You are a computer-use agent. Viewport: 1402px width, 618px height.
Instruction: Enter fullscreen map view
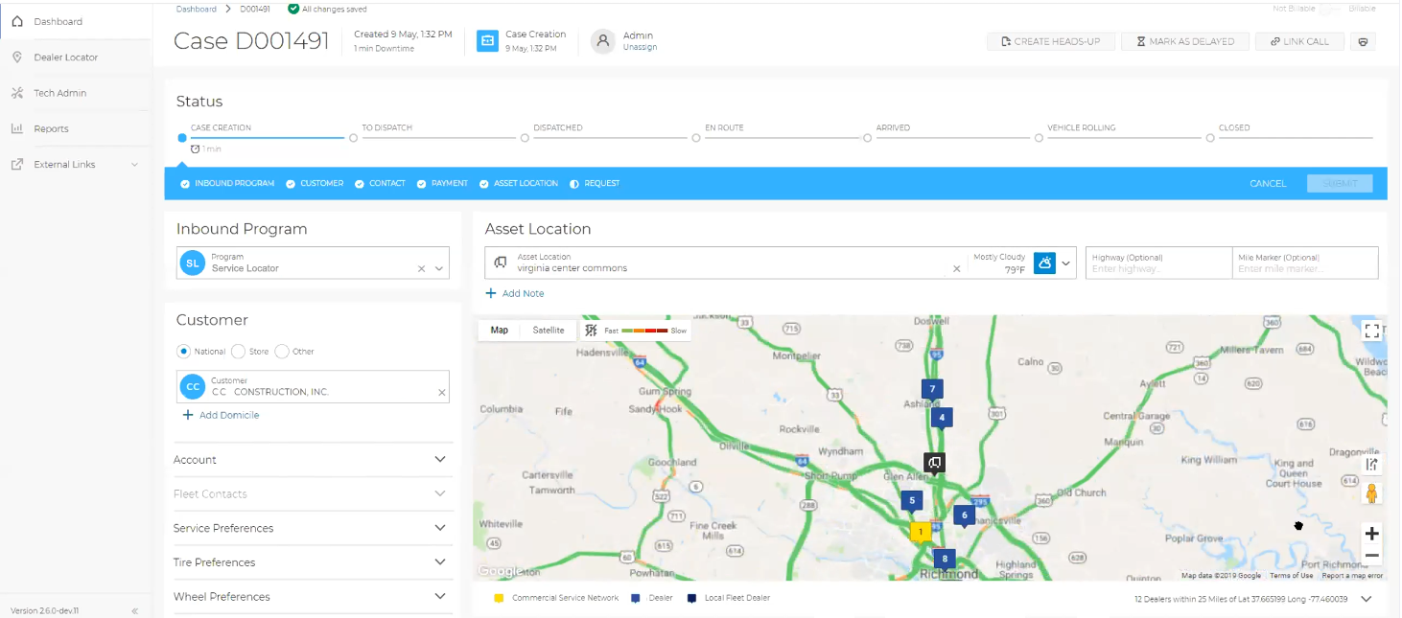[x=1371, y=331]
